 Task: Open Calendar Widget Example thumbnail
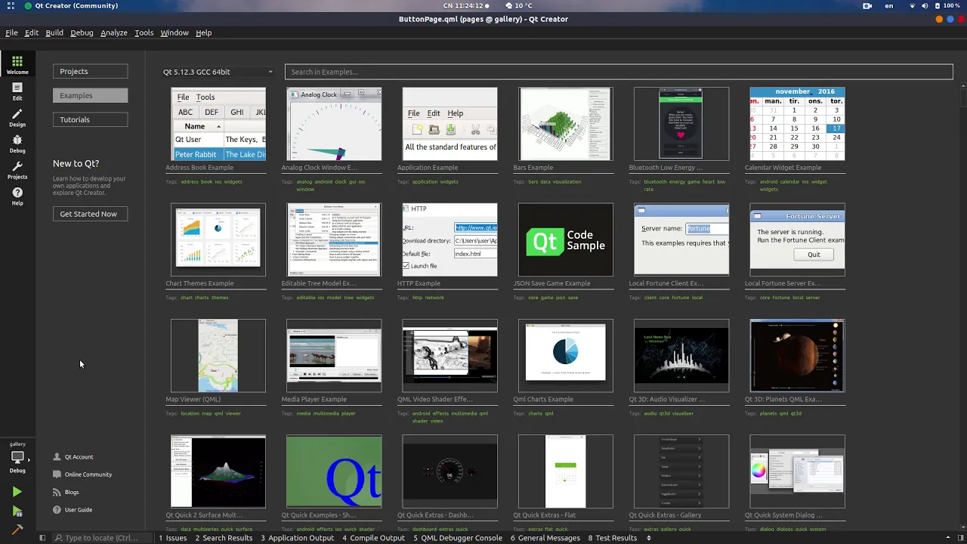click(x=797, y=124)
